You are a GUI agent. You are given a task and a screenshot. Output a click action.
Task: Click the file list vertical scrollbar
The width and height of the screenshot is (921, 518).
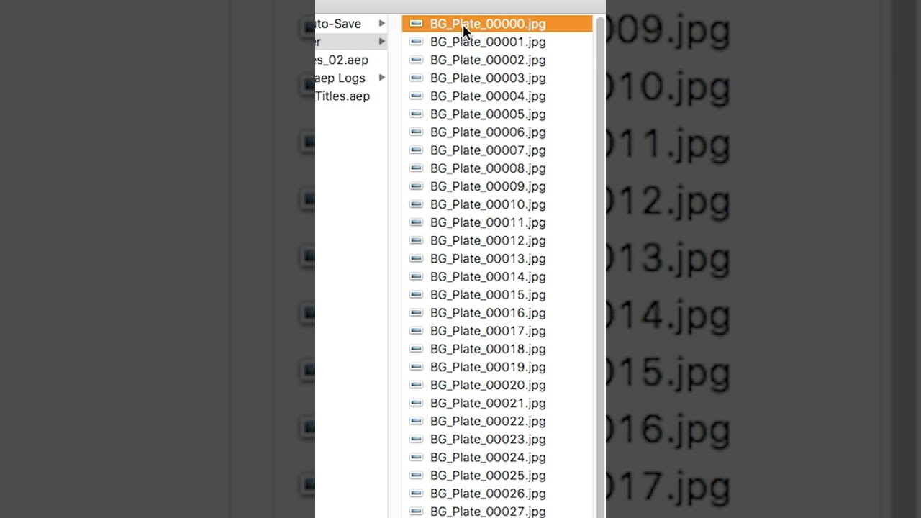click(599, 266)
